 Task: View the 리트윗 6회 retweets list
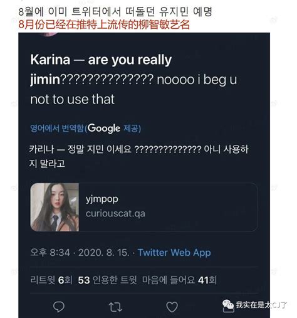coord(51,280)
